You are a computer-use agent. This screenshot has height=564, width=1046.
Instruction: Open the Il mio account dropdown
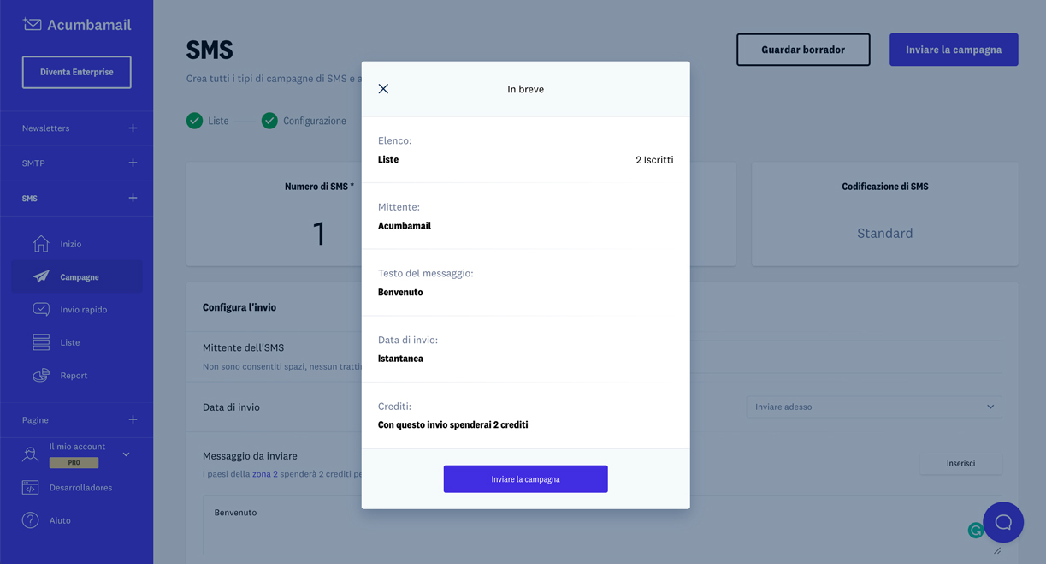(126, 454)
